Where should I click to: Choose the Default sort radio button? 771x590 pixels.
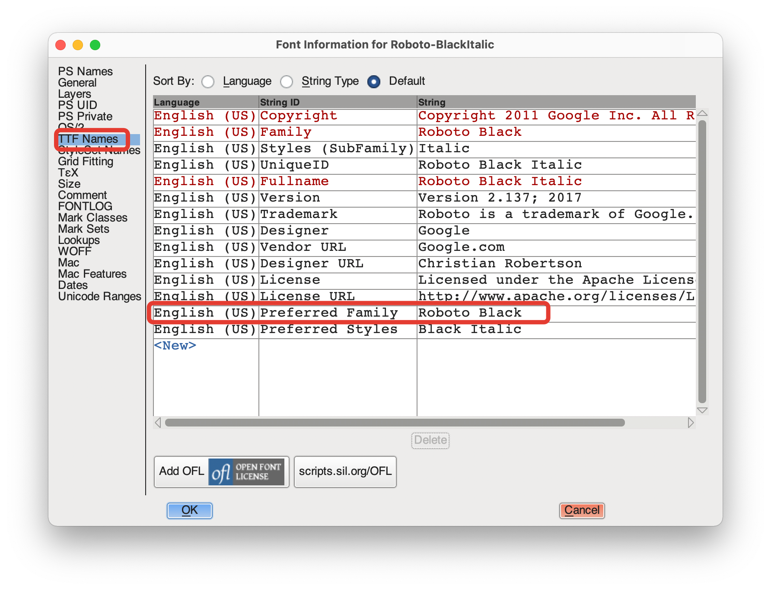[374, 81]
